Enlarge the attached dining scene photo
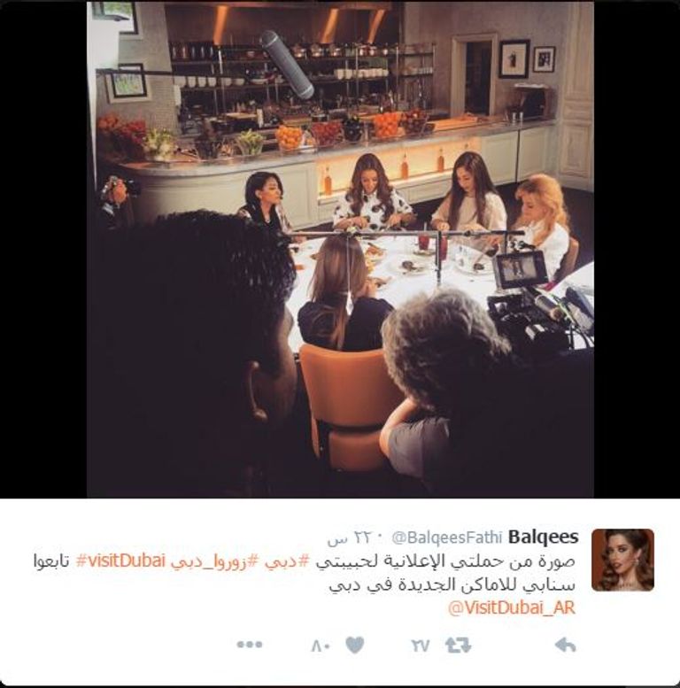Viewport: 680px width, 688px height. pos(340,249)
